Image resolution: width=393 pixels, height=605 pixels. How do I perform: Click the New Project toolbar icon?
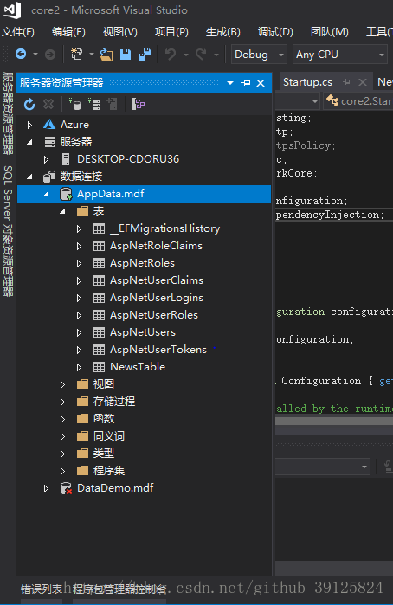pos(77,54)
